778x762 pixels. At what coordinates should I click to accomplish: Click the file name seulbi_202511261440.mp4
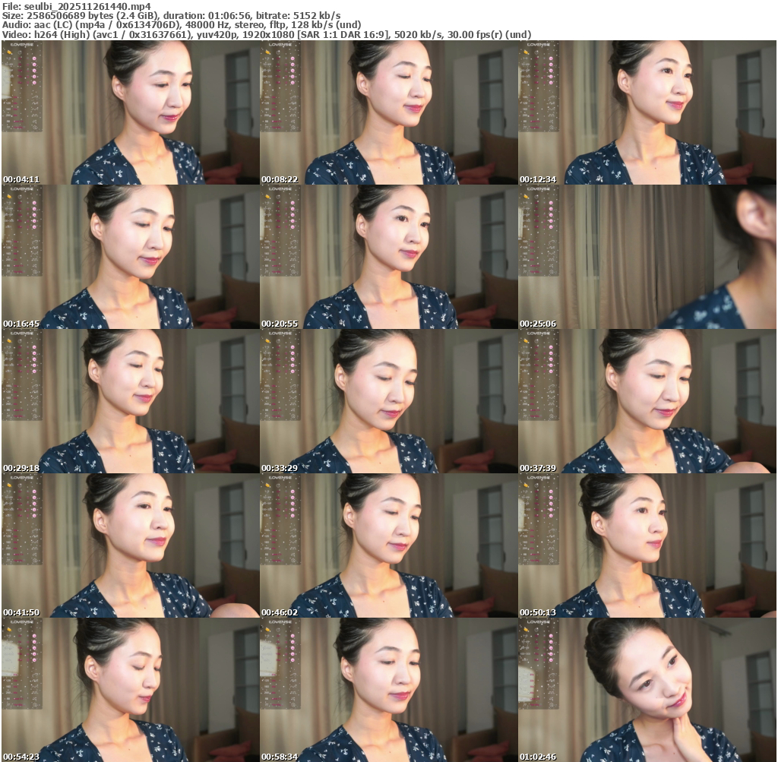(x=87, y=6)
